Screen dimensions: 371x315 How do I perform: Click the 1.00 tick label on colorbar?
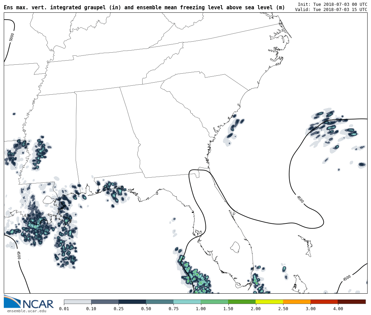point(201,309)
